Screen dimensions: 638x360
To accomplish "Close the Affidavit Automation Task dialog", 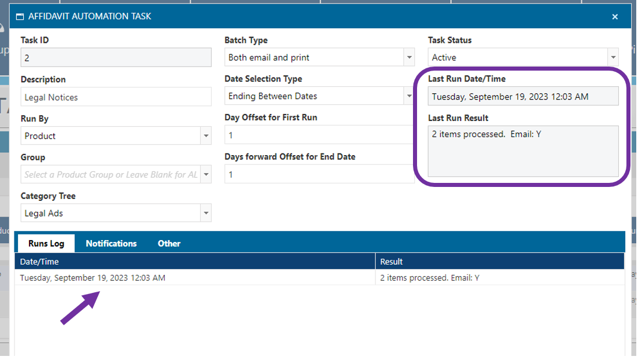I will pos(615,17).
